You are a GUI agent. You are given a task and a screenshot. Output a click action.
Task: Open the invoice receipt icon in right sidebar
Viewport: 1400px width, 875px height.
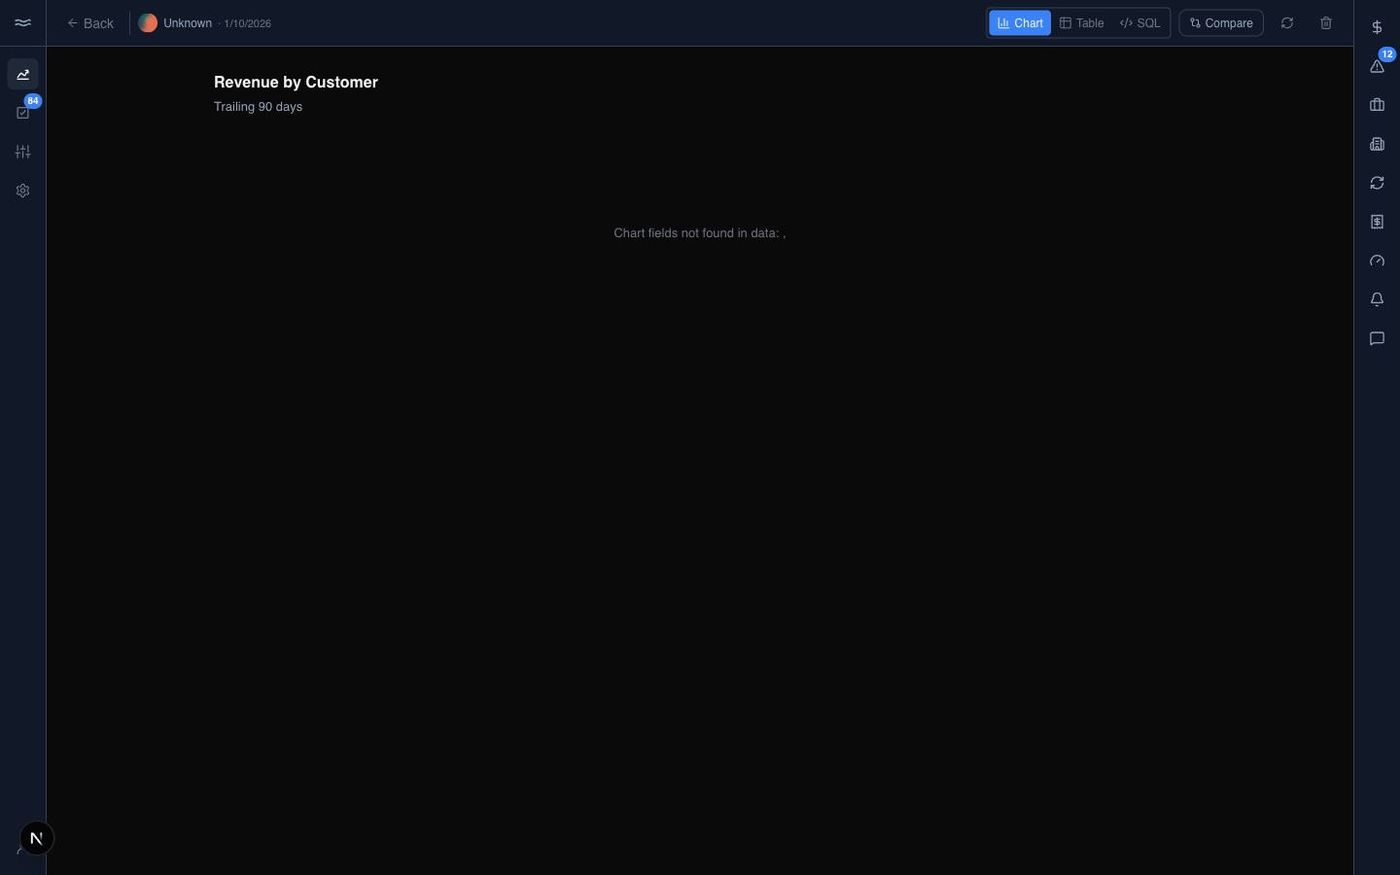1377,222
